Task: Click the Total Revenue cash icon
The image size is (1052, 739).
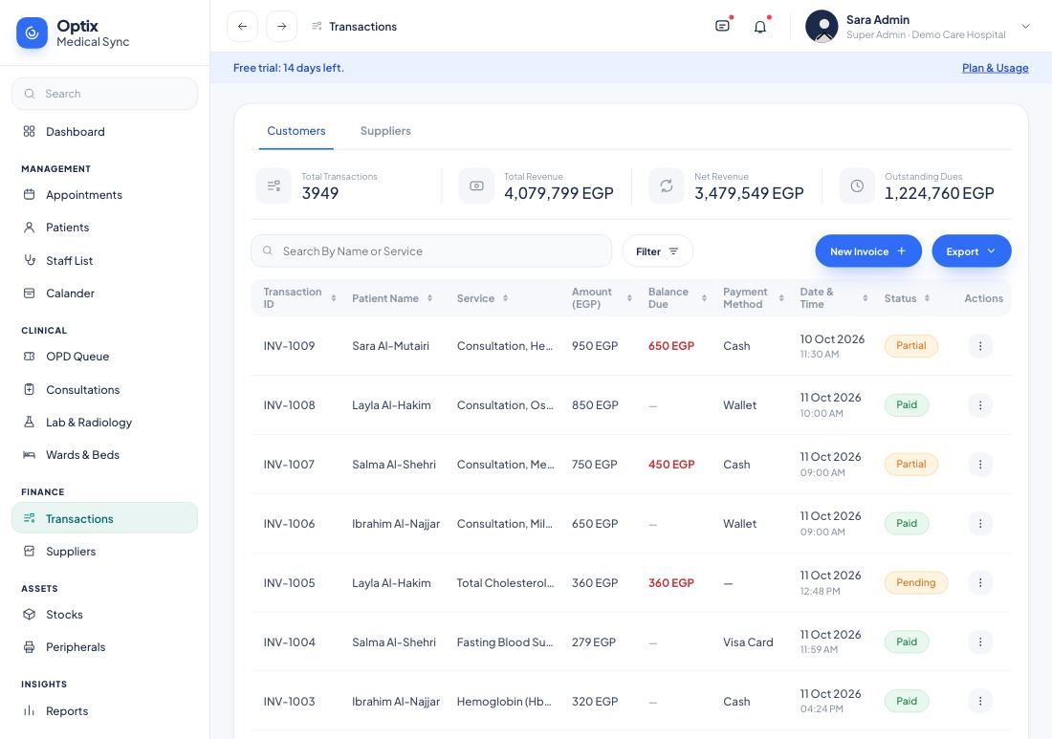Action: coord(476,185)
